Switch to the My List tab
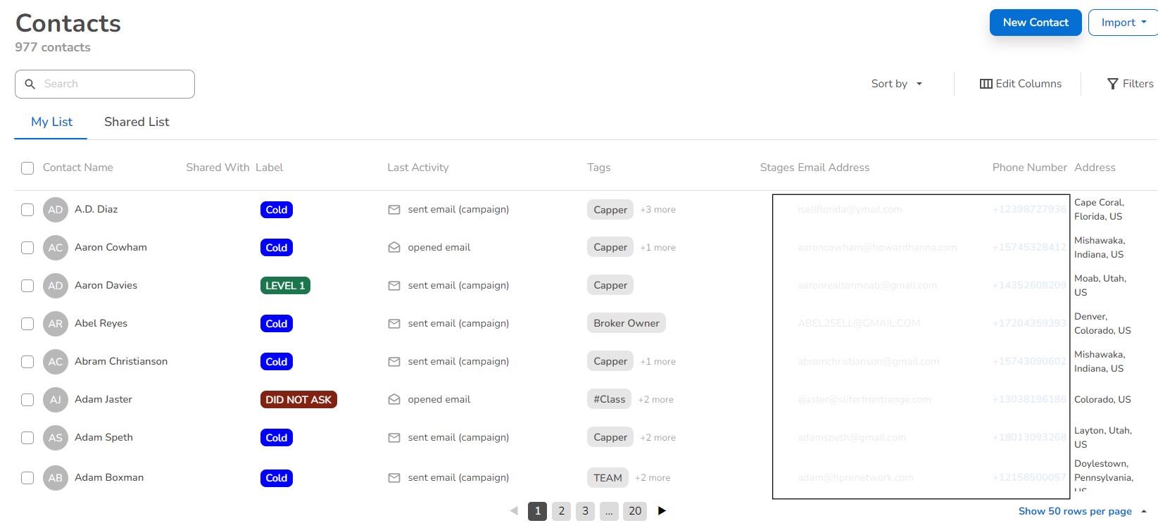 pos(51,122)
